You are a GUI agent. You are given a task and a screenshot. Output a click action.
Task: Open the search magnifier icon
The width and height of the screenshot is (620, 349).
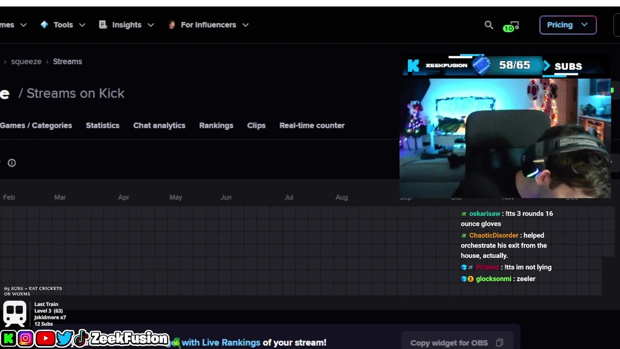click(489, 25)
